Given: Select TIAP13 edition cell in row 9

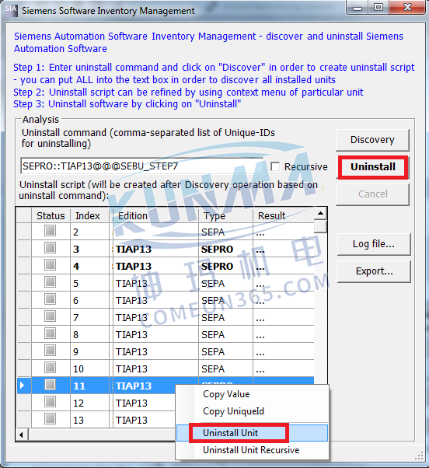Looking at the screenshot, I should pyautogui.click(x=155, y=351).
